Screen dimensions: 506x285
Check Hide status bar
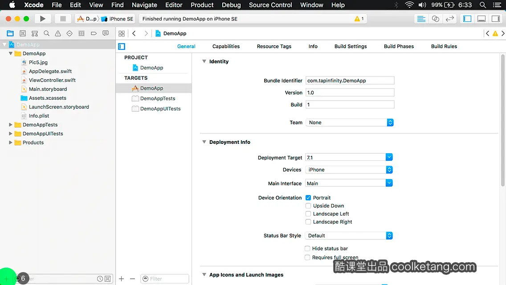point(307,248)
